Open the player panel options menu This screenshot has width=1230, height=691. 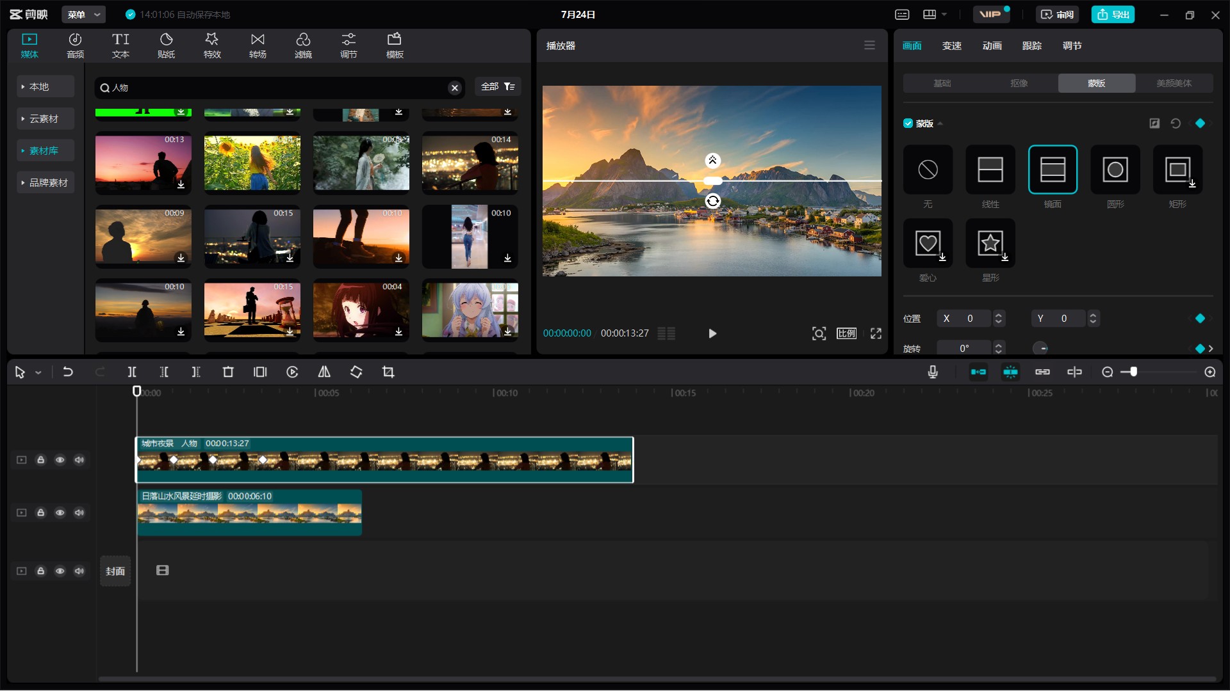[x=869, y=45]
